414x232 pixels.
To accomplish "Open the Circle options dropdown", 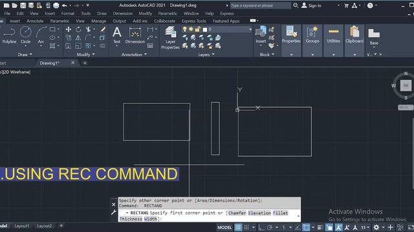I will [26, 46].
